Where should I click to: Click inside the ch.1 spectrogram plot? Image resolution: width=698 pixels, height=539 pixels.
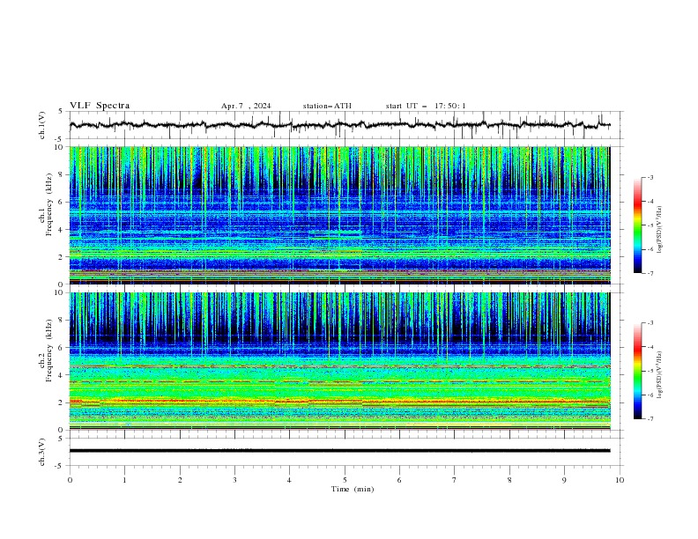[x=339, y=215]
